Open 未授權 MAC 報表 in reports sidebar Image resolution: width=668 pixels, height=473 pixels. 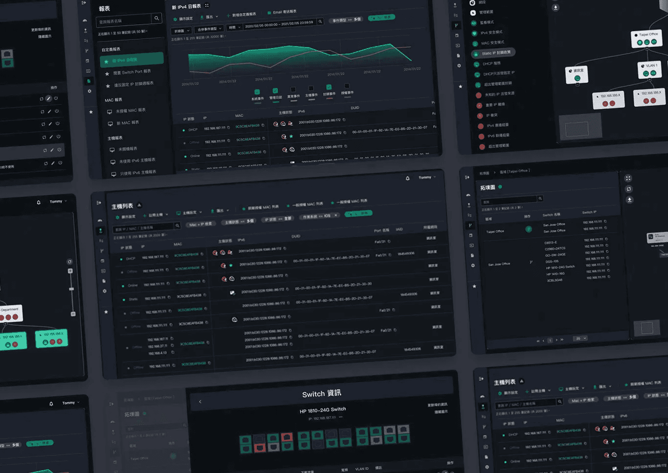[x=127, y=111]
